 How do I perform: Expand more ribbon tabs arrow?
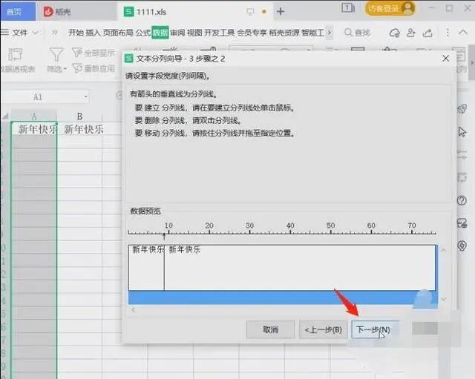coord(330,33)
